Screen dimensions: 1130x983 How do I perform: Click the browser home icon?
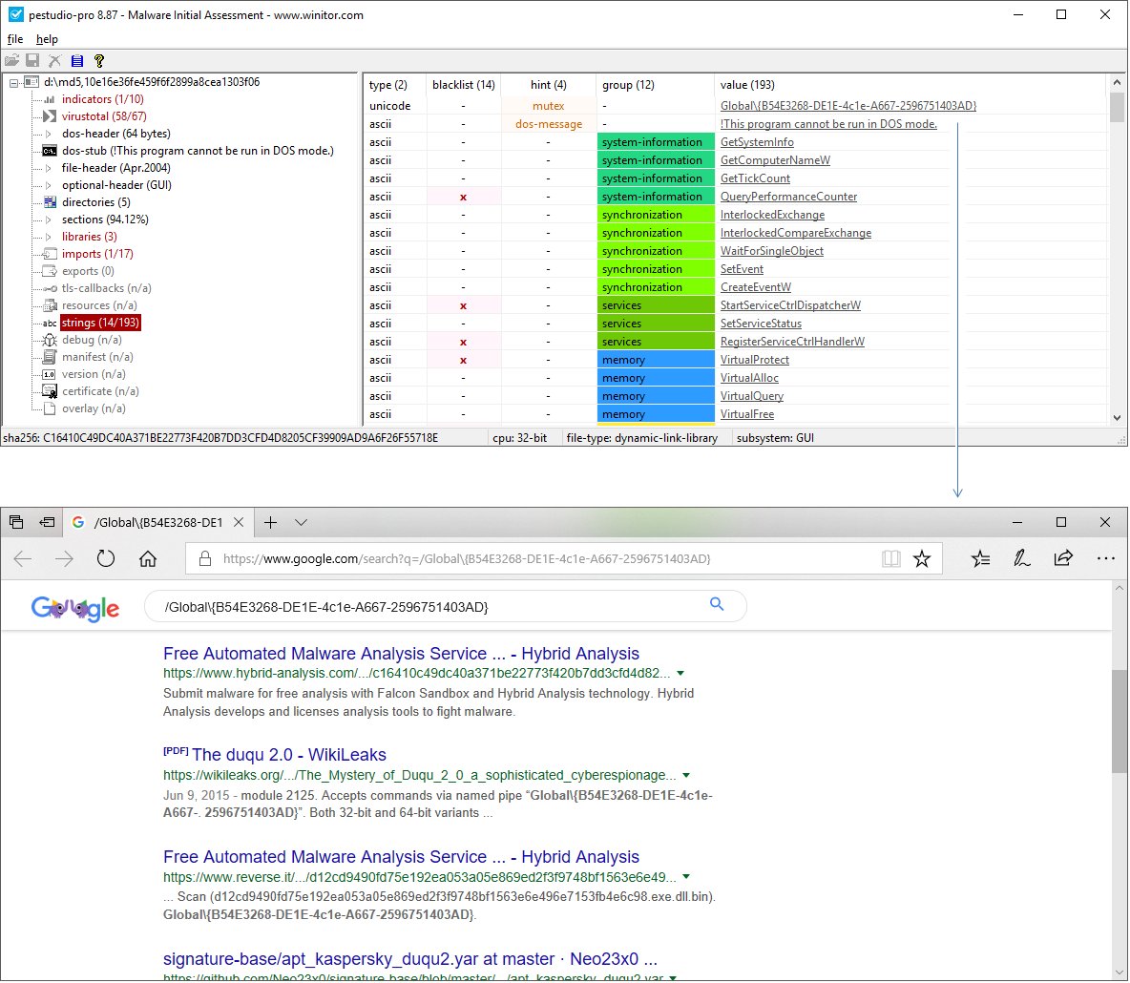(148, 559)
